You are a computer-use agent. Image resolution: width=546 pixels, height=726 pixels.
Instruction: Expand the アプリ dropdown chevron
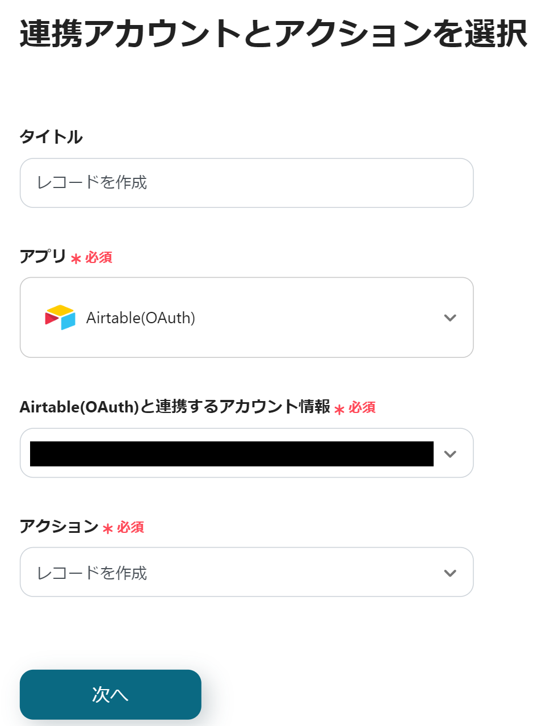point(450,318)
